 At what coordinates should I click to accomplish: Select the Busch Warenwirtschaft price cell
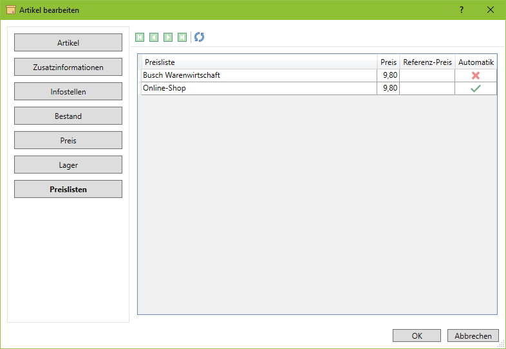point(388,75)
